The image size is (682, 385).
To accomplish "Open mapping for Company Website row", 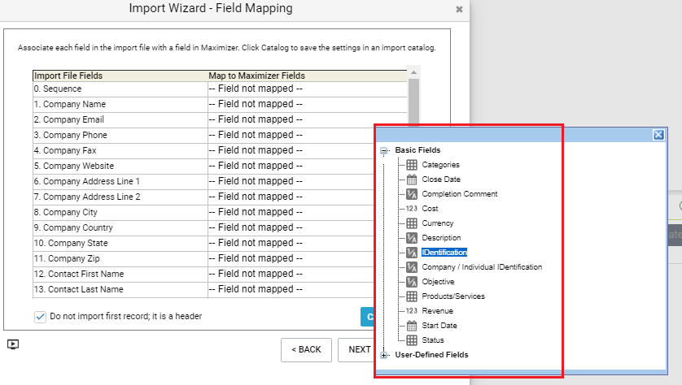I will click(x=291, y=166).
